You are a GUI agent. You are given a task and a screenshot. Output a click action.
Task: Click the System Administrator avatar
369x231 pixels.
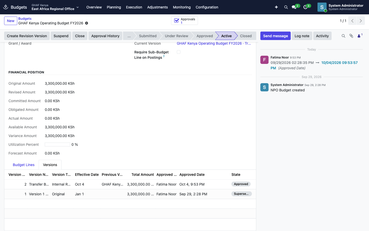tap(322, 7)
